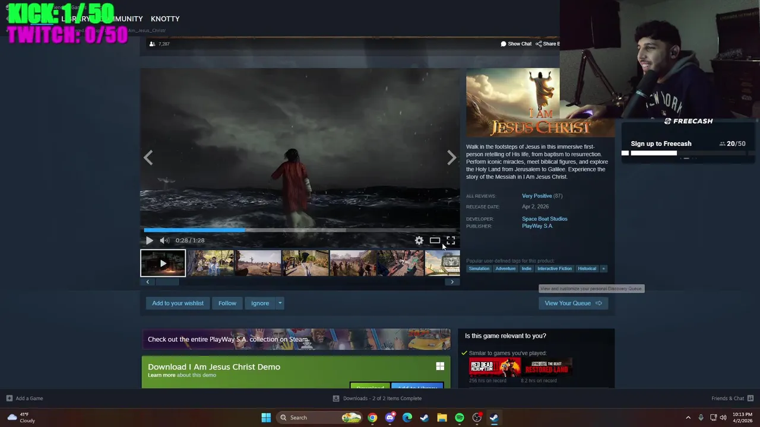Open File Explorer from taskbar
Screen dimensions: 760x427
(x=442, y=418)
